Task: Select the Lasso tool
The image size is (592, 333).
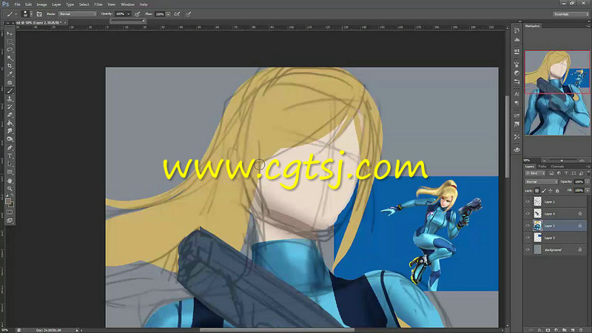Action: pos(10,50)
